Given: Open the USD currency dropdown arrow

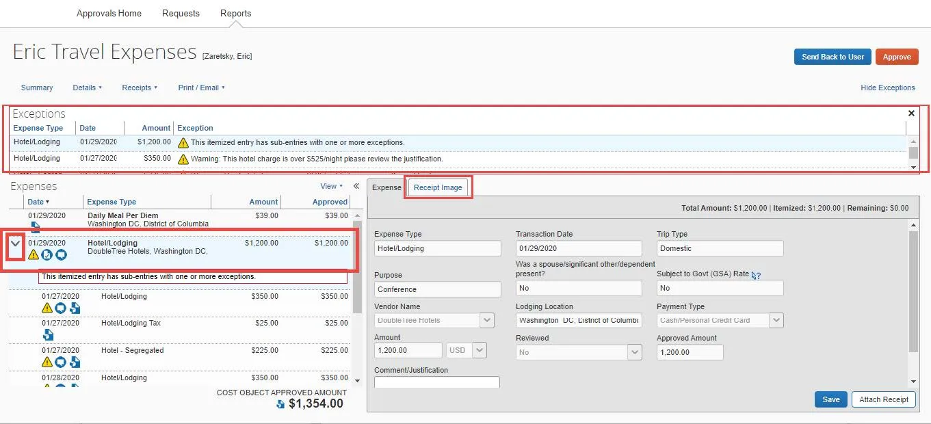Looking at the screenshot, I should 480,350.
